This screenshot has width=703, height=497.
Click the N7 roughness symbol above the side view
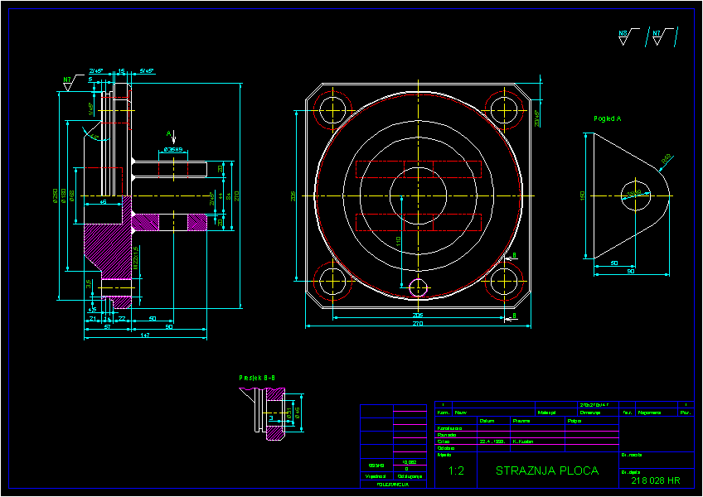tap(67, 80)
